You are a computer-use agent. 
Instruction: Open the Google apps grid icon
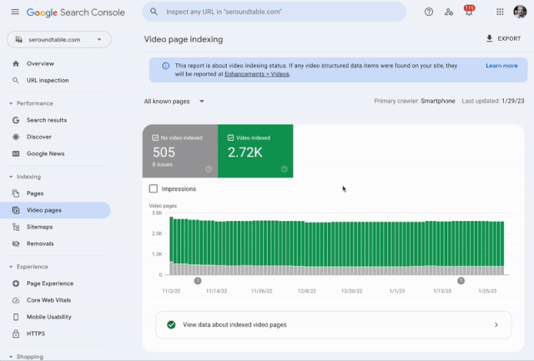pyautogui.click(x=500, y=12)
